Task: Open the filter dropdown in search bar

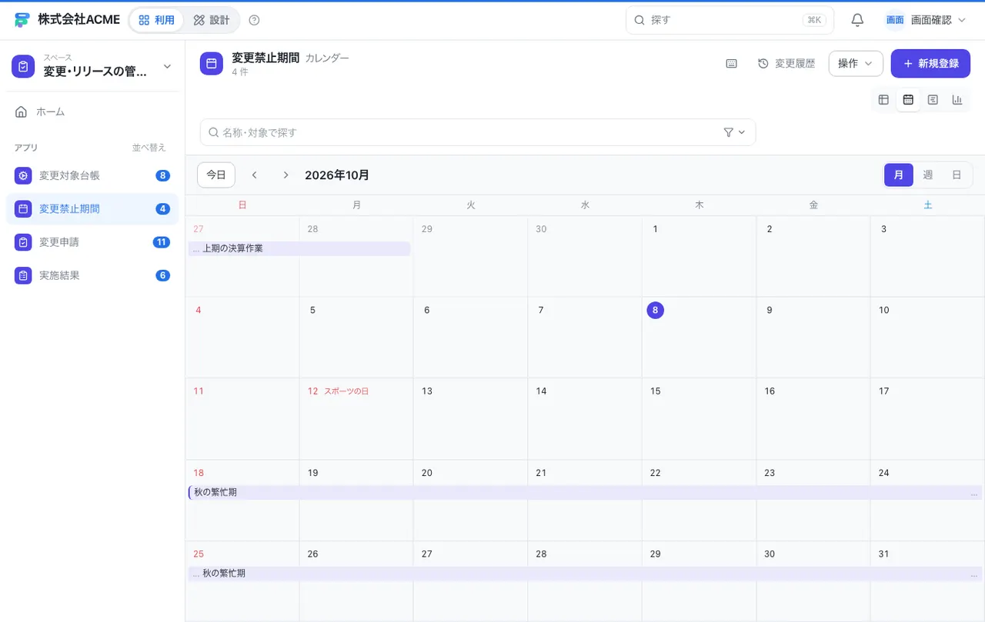Action: (735, 132)
